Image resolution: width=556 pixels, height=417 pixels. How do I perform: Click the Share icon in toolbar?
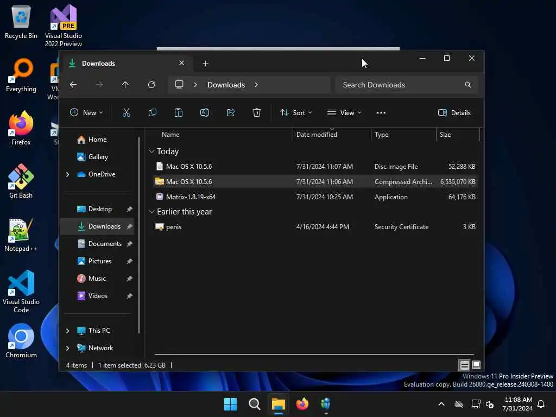click(230, 113)
